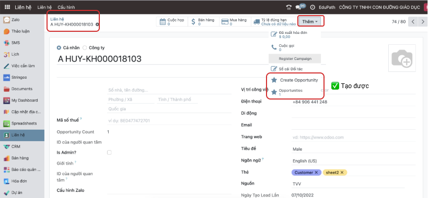Open Cuộc họp stat button
Screen dimensions: 428x198
pos(172,22)
